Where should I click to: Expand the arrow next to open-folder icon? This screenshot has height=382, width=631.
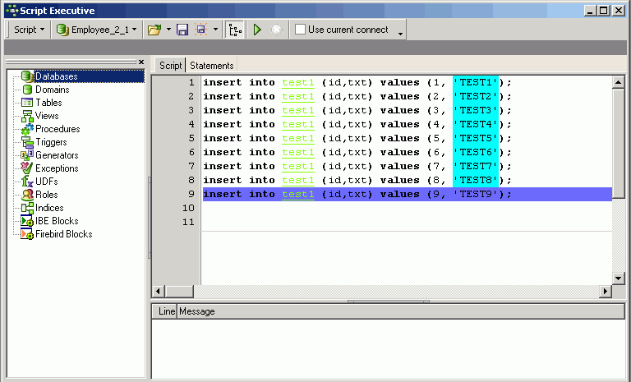tap(168, 30)
